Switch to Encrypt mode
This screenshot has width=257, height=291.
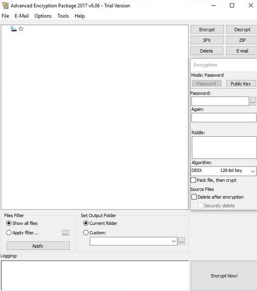207,30
